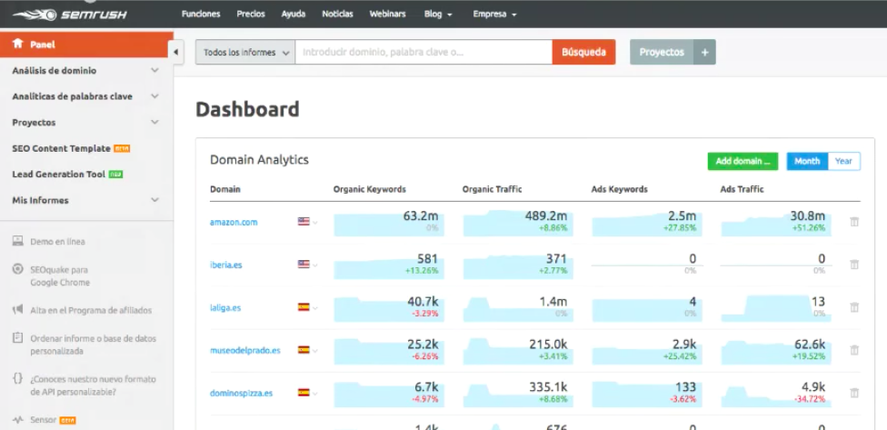Delete iberia.es row with trash icon
This screenshot has height=430, width=887.
854,265
